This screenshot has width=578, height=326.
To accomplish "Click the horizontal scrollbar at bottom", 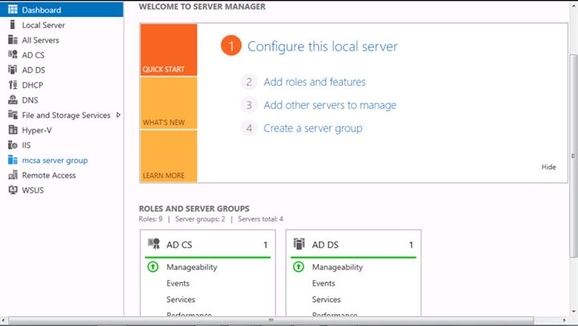I will click(x=271, y=320).
